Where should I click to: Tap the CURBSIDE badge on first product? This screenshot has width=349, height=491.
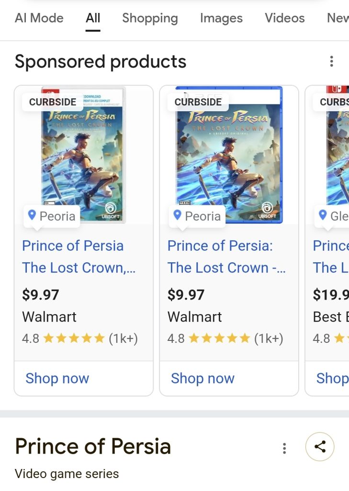pyautogui.click(x=53, y=102)
